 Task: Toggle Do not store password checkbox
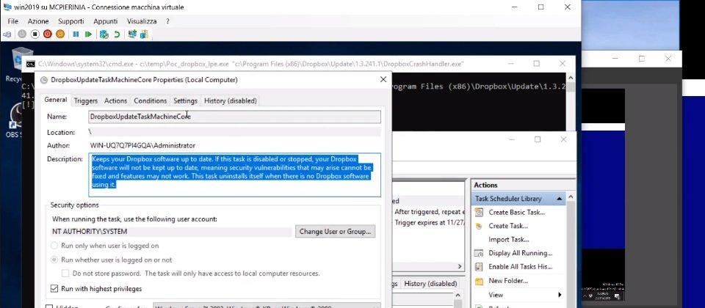pyautogui.click(x=65, y=274)
